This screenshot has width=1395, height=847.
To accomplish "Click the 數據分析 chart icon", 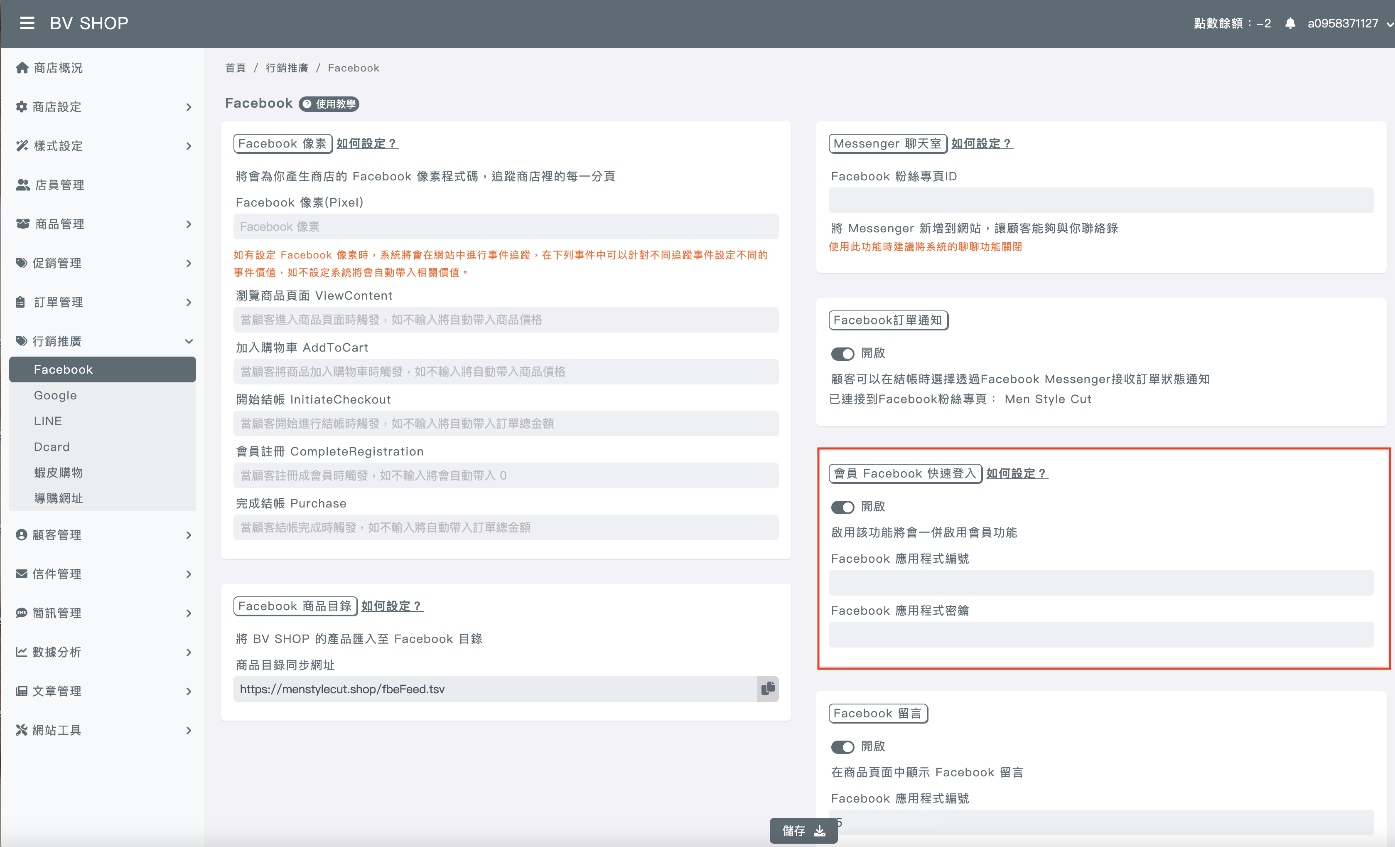I will pyautogui.click(x=22, y=652).
